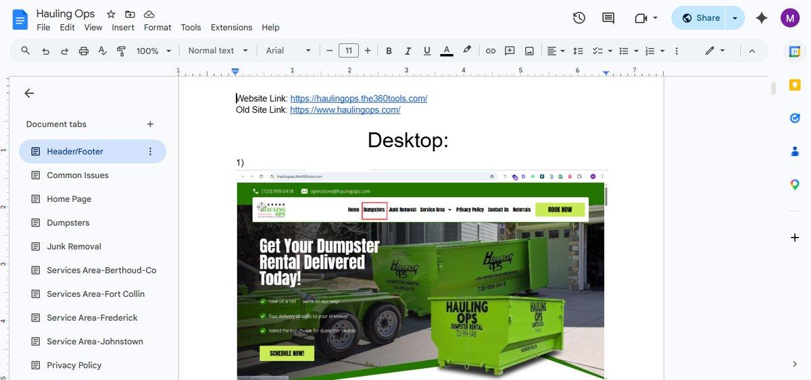
Task: Open the Edit menu
Action: [x=67, y=28]
